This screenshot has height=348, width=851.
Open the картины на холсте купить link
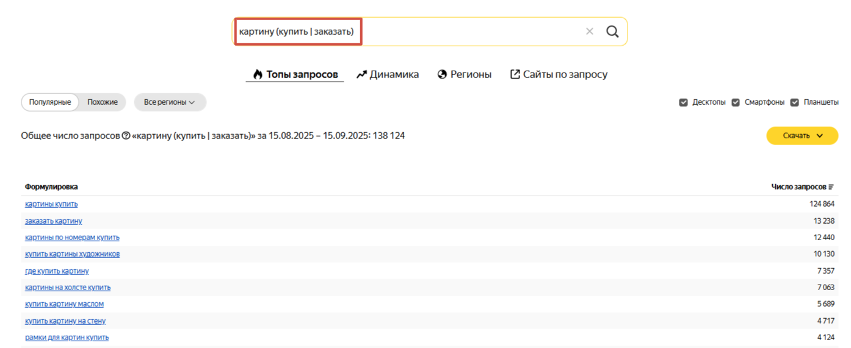coord(68,287)
